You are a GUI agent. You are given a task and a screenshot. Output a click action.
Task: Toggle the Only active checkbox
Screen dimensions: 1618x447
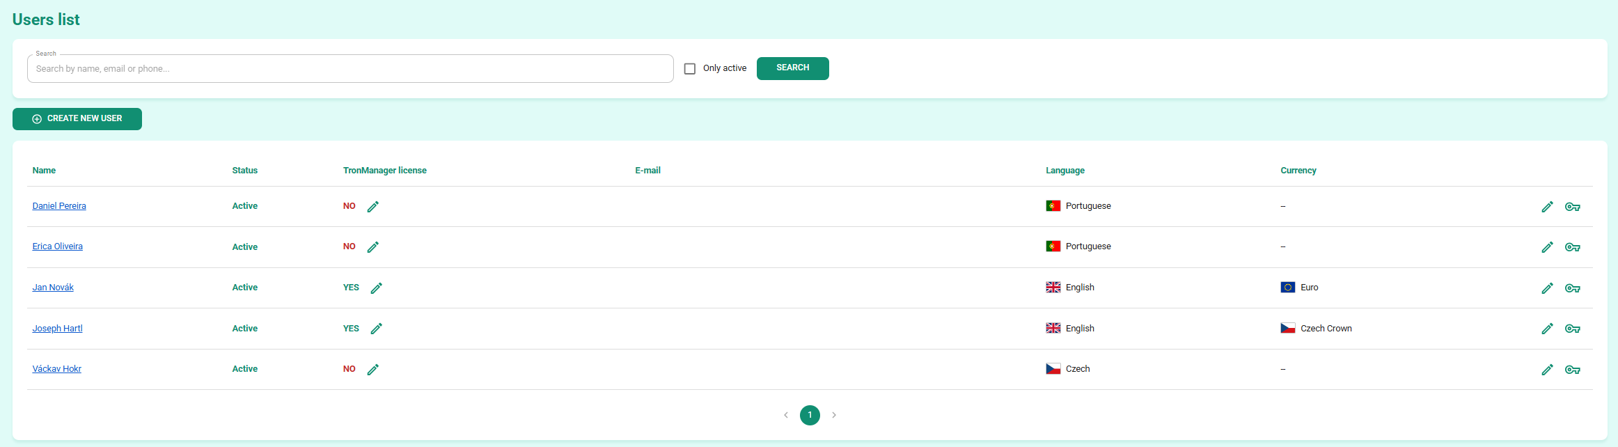[690, 68]
